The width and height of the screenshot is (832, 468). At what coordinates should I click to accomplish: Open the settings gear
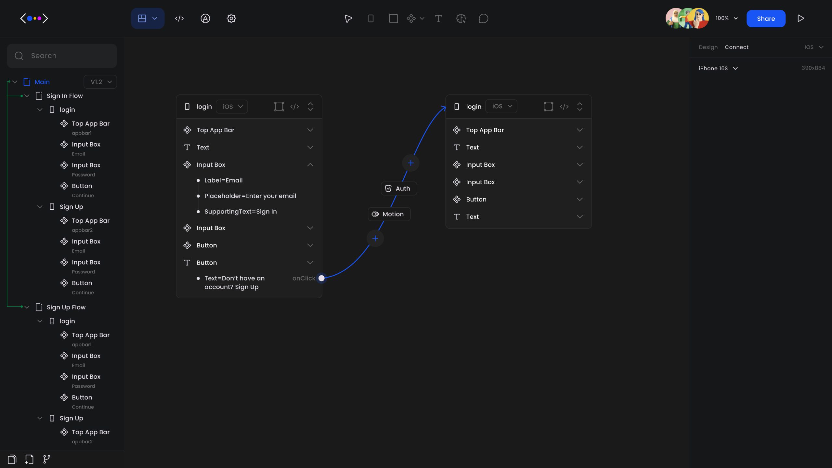231,19
